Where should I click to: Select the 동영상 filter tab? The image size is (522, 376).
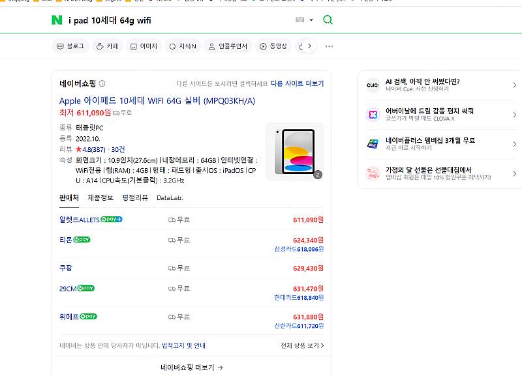click(273, 46)
